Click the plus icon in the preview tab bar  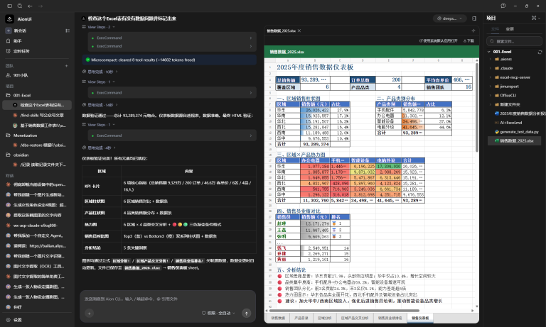(x=473, y=31)
